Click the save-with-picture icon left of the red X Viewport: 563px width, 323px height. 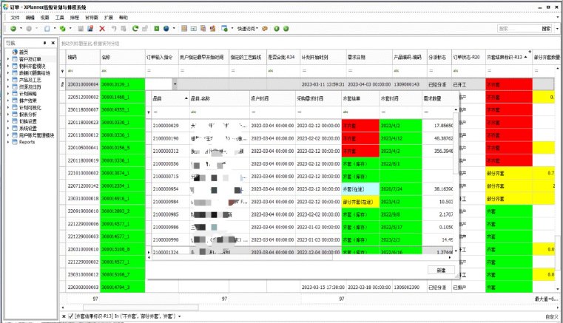pos(90,29)
